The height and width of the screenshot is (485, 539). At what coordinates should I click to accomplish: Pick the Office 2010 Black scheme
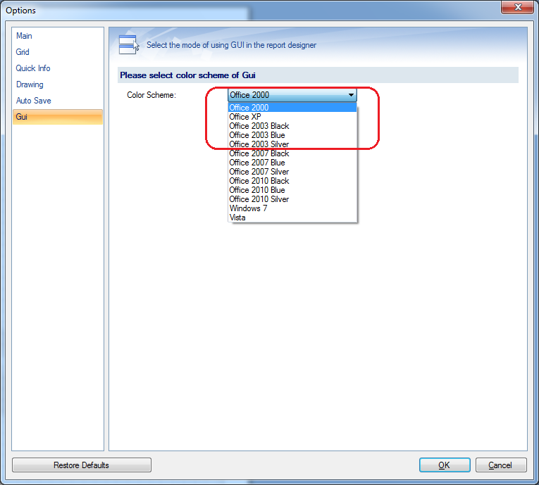pos(292,181)
